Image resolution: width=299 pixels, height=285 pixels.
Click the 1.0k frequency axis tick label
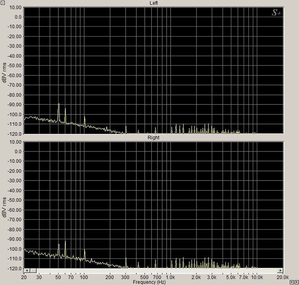point(170,277)
